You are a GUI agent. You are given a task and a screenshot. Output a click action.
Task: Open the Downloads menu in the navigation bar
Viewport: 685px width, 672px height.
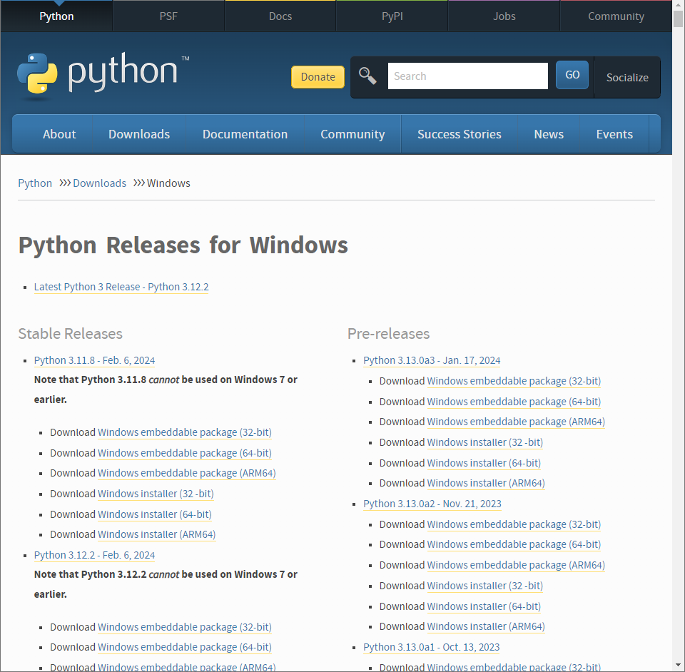(x=139, y=134)
